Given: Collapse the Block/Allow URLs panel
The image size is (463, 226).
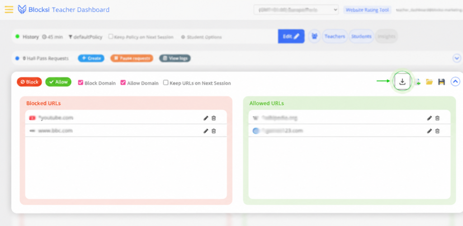Looking at the screenshot, I should point(455,81).
